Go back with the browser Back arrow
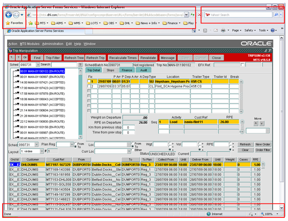 8,15
